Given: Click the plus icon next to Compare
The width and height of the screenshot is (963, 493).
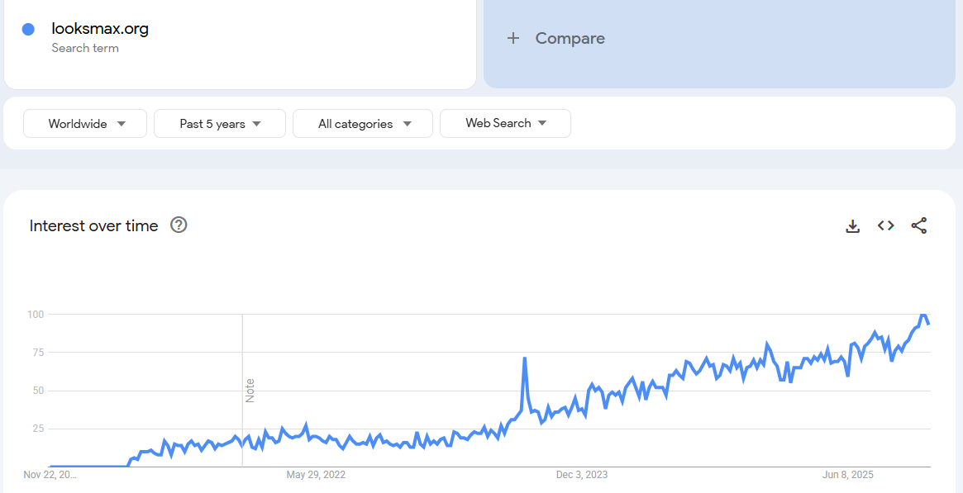Looking at the screenshot, I should tap(512, 38).
